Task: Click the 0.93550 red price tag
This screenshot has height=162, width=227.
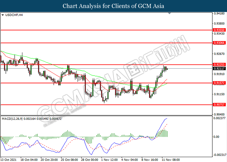Action: click(x=218, y=29)
